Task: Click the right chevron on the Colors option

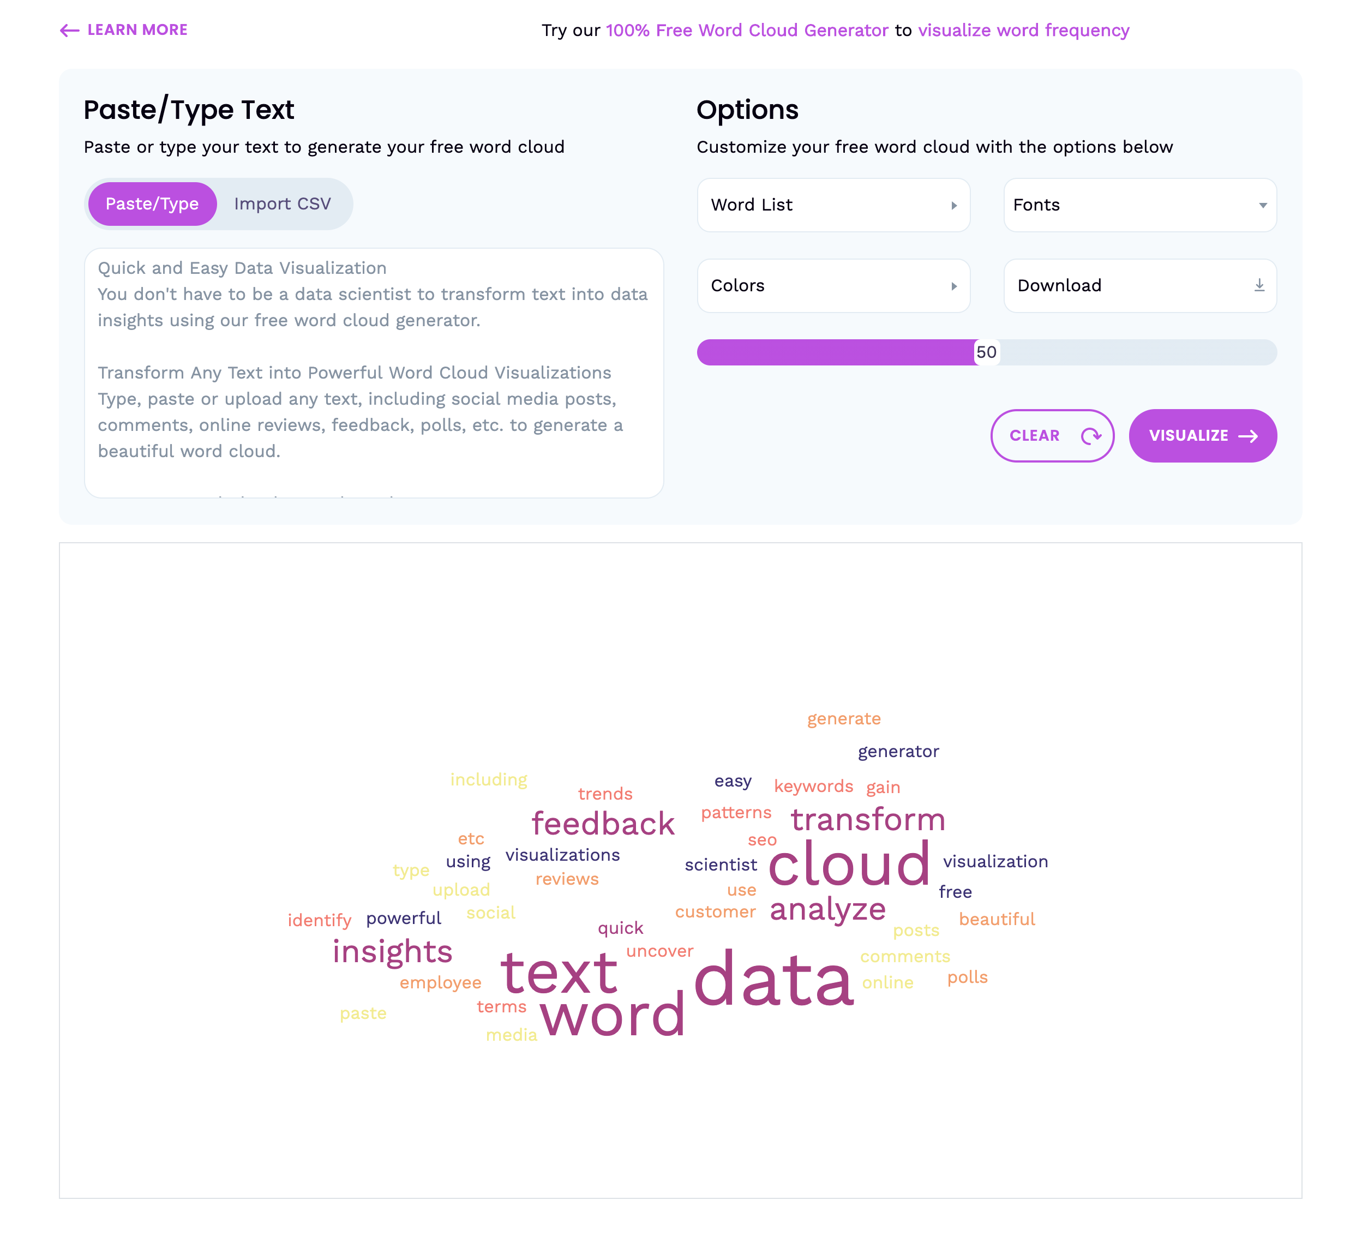Action: 955,286
